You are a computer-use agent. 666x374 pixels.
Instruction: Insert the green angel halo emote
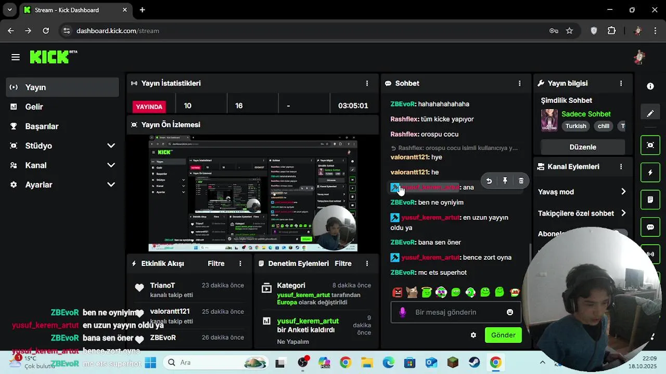427,292
